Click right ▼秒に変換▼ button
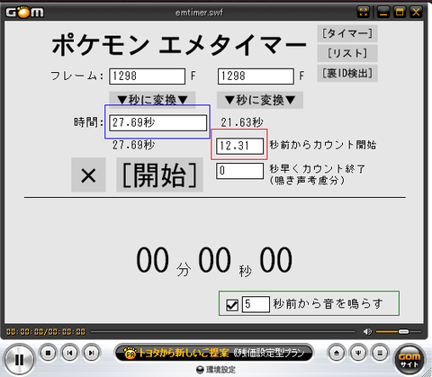The width and height of the screenshot is (432, 377). pyautogui.click(x=260, y=100)
